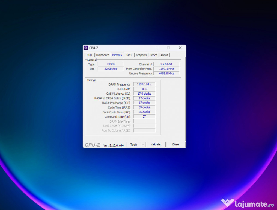Click the Validate button
The height and width of the screenshot is (210, 277).
click(156, 144)
